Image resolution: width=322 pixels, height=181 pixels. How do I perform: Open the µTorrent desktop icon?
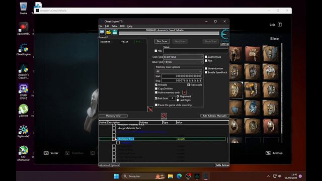24,111
